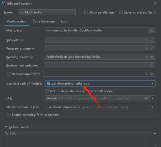
Task: Open the Logs tab
Action: pyautogui.click(x=64, y=22)
